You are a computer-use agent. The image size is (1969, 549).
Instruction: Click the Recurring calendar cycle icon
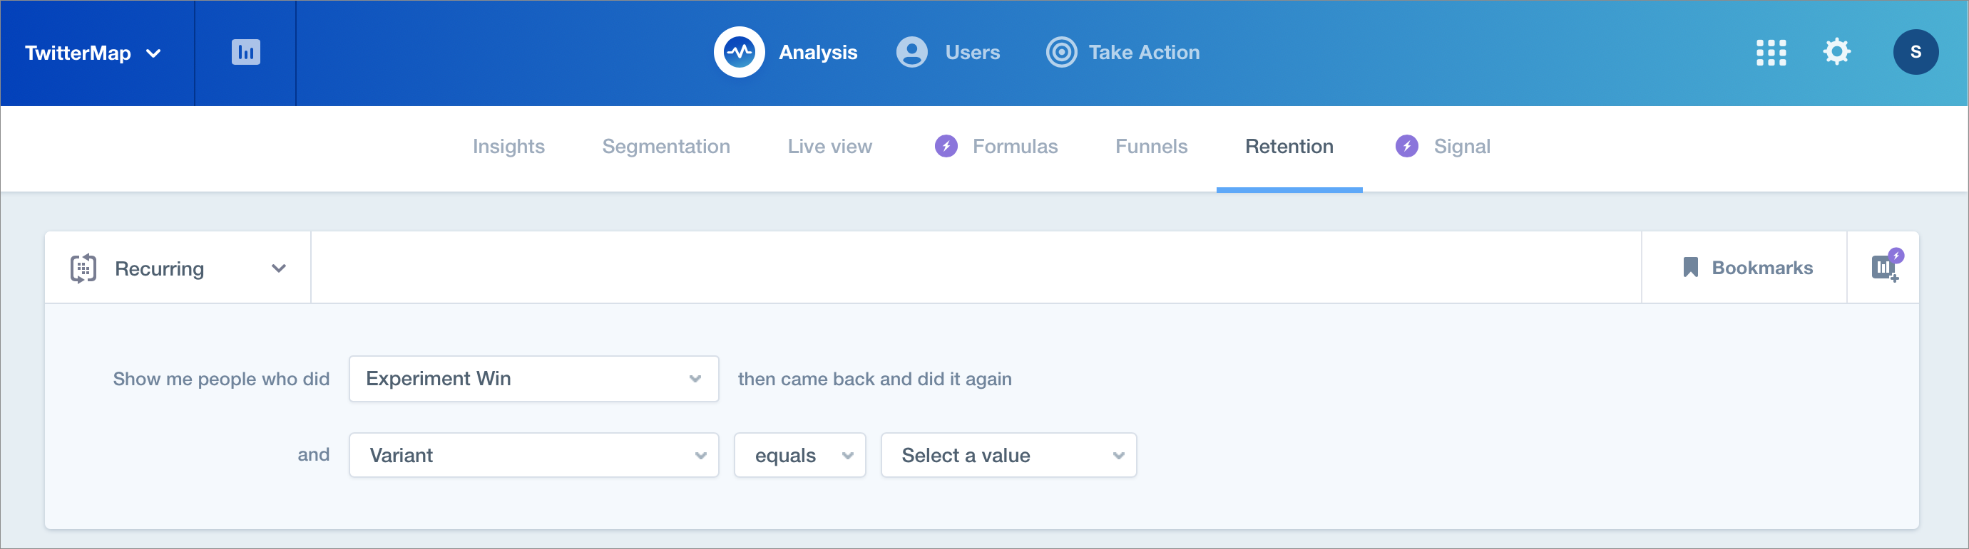83,268
